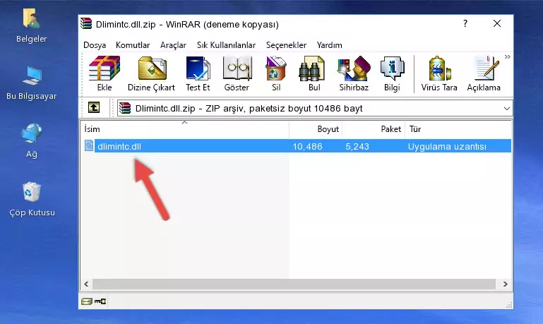This screenshot has width=543, height=324.
Task: Click the help question mark button
Action: click(x=465, y=23)
